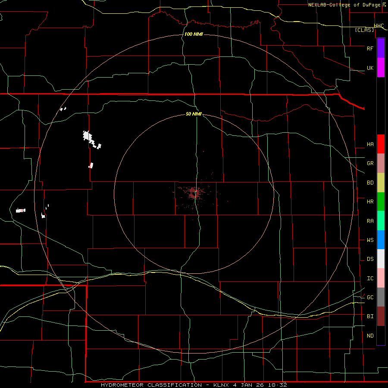Click the RA legend label
This screenshot has width=388, height=388.
[370, 221]
